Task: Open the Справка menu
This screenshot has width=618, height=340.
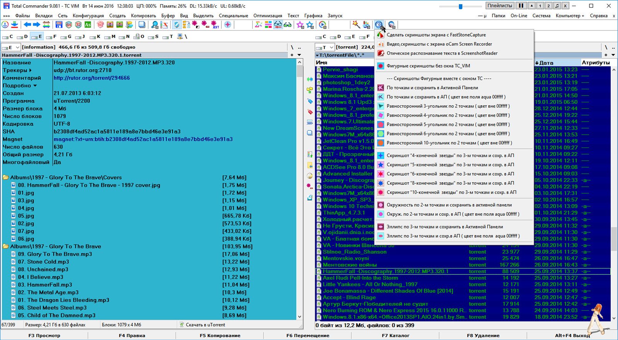Action: coord(599,16)
